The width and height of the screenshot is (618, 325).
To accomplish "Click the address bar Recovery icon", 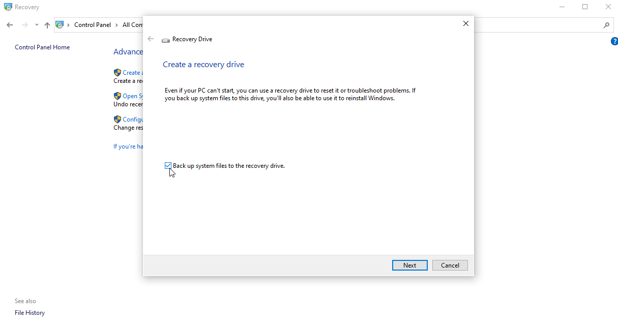I will [x=60, y=25].
